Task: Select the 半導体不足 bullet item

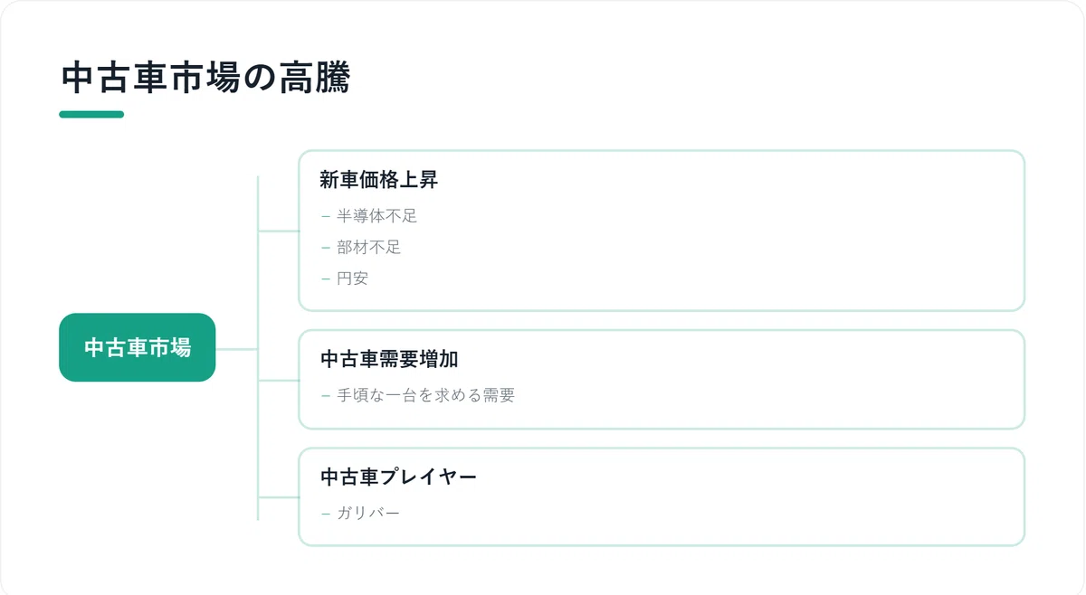Action: tap(377, 216)
